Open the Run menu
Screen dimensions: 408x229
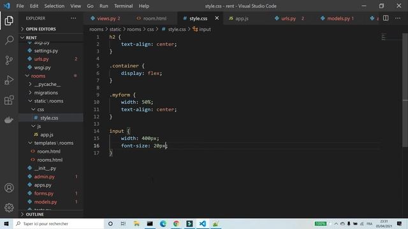coord(103,6)
